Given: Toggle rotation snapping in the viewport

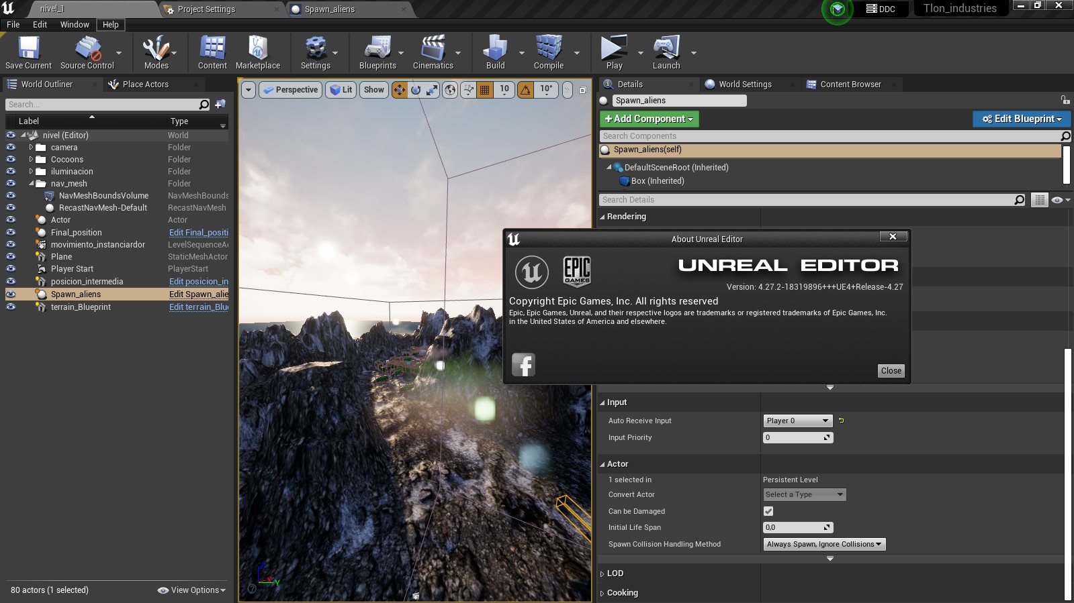Looking at the screenshot, I should pyautogui.click(x=526, y=90).
